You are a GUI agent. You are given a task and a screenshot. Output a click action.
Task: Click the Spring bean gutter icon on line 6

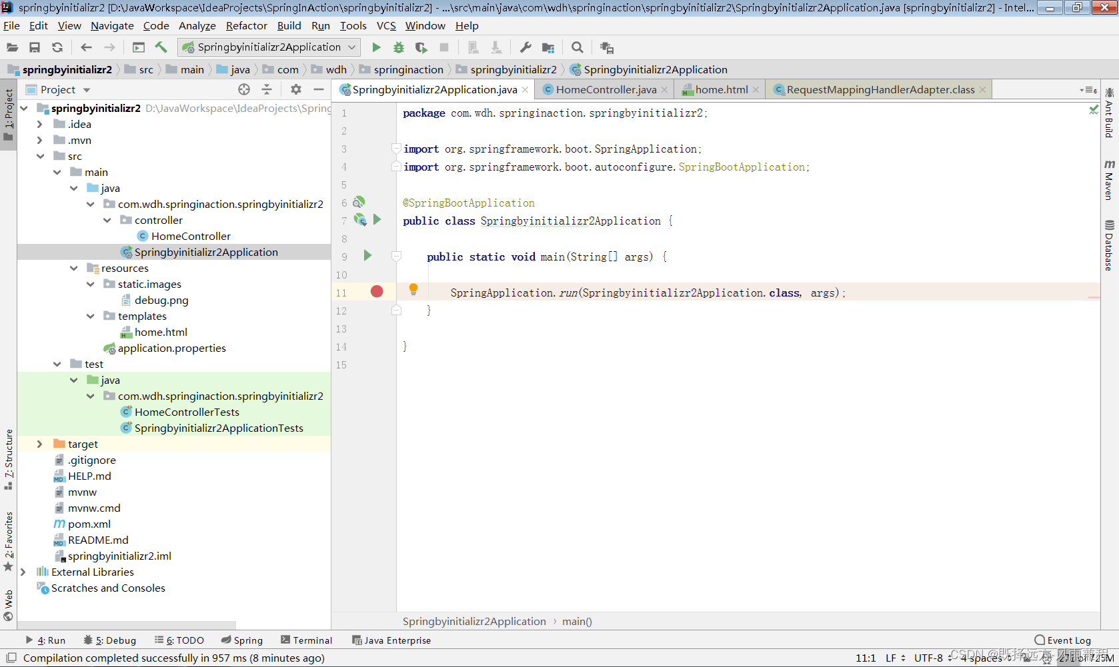tap(359, 202)
